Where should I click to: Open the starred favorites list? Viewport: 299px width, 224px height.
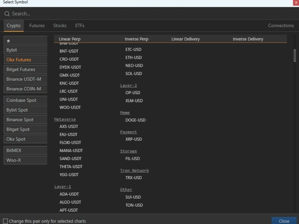pyautogui.click(x=25, y=41)
